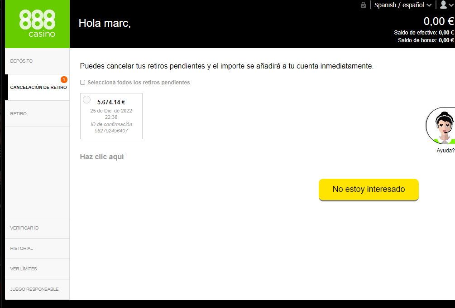Open the user profile icon
The height and width of the screenshot is (308, 455).
tap(443, 5)
